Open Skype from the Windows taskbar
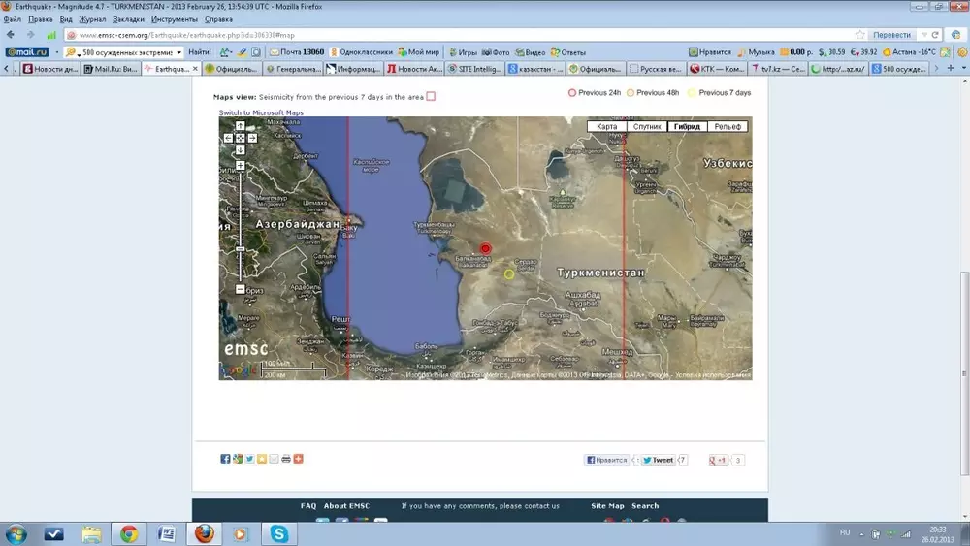This screenshot has height=546, width=970. pos(279,533)
